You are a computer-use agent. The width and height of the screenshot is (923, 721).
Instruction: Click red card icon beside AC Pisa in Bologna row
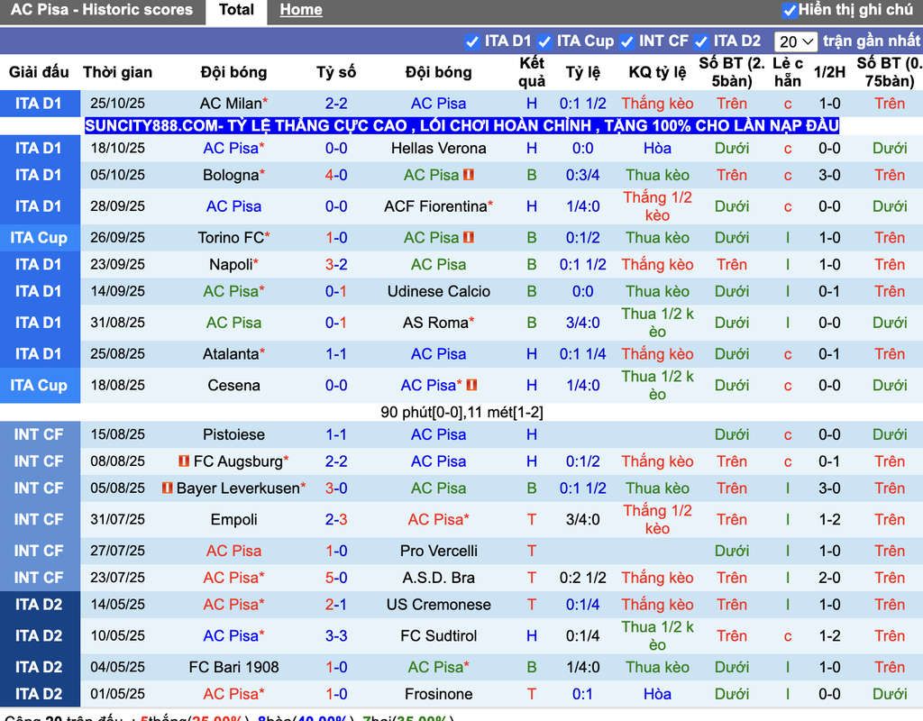(469, 175)
